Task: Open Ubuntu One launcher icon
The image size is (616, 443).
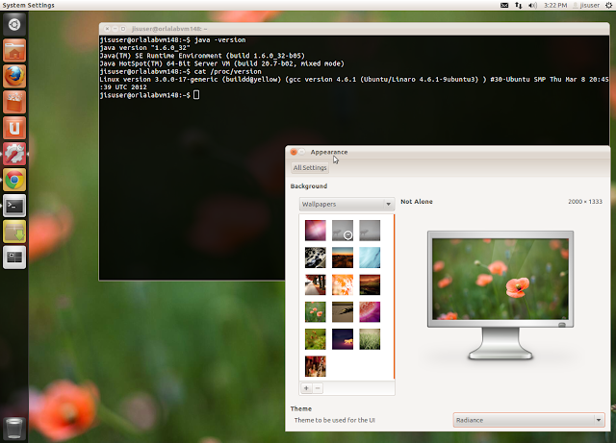Action: 14,128
